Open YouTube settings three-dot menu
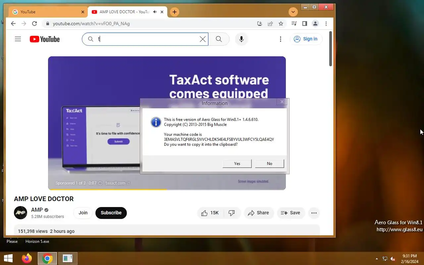This screenshot has width=424, height=265. tap(281, 39)
